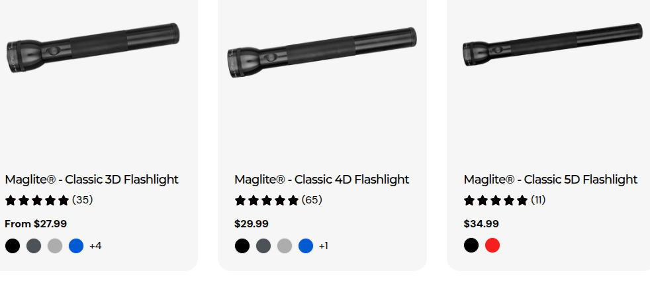The height and width of the screenshot is (283, 650).
Task: Select black swatch for Classic 4D Flashlight
Action: [x=242, y=246]
